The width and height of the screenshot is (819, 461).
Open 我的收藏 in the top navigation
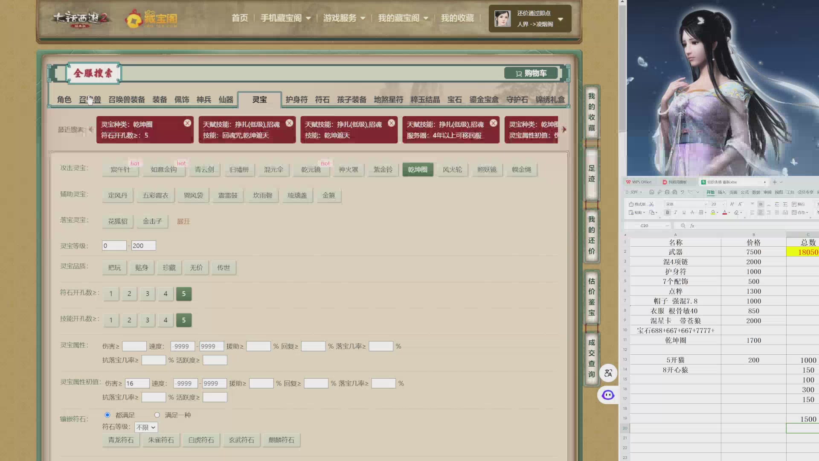[x=457, y=18]
